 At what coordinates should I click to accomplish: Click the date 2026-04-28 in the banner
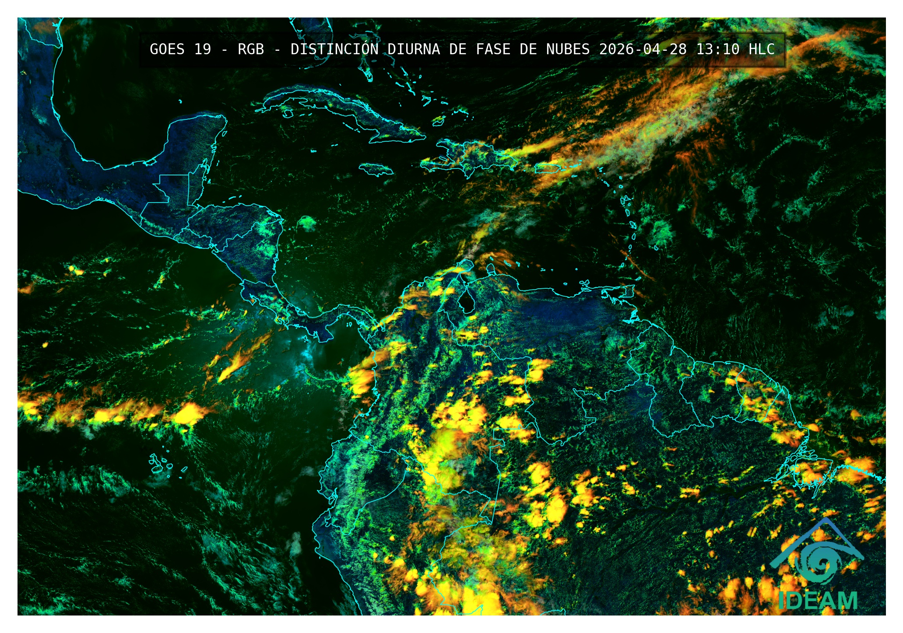click(x=643, y=49)
